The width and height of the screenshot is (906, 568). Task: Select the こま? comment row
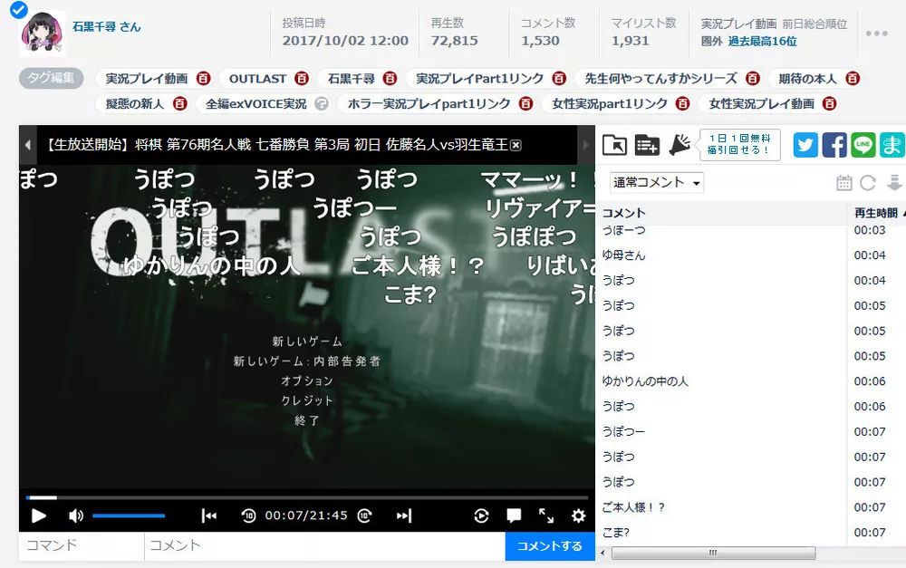(750, 533)
